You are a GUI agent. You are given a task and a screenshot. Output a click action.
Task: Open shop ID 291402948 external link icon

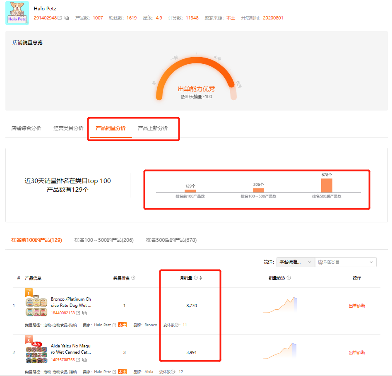tap(60, 18)
